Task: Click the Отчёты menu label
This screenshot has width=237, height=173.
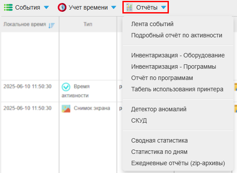Action: coord(147,7)
